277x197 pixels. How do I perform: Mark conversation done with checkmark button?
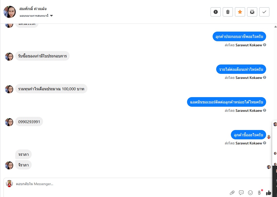[x=264, y=12]
